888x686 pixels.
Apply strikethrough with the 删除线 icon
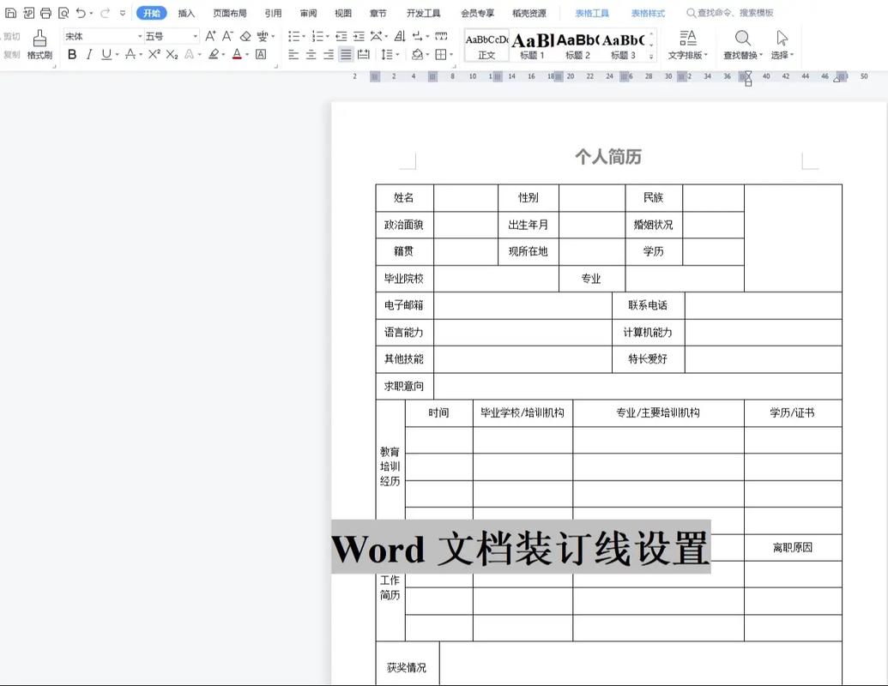(132, 53)
